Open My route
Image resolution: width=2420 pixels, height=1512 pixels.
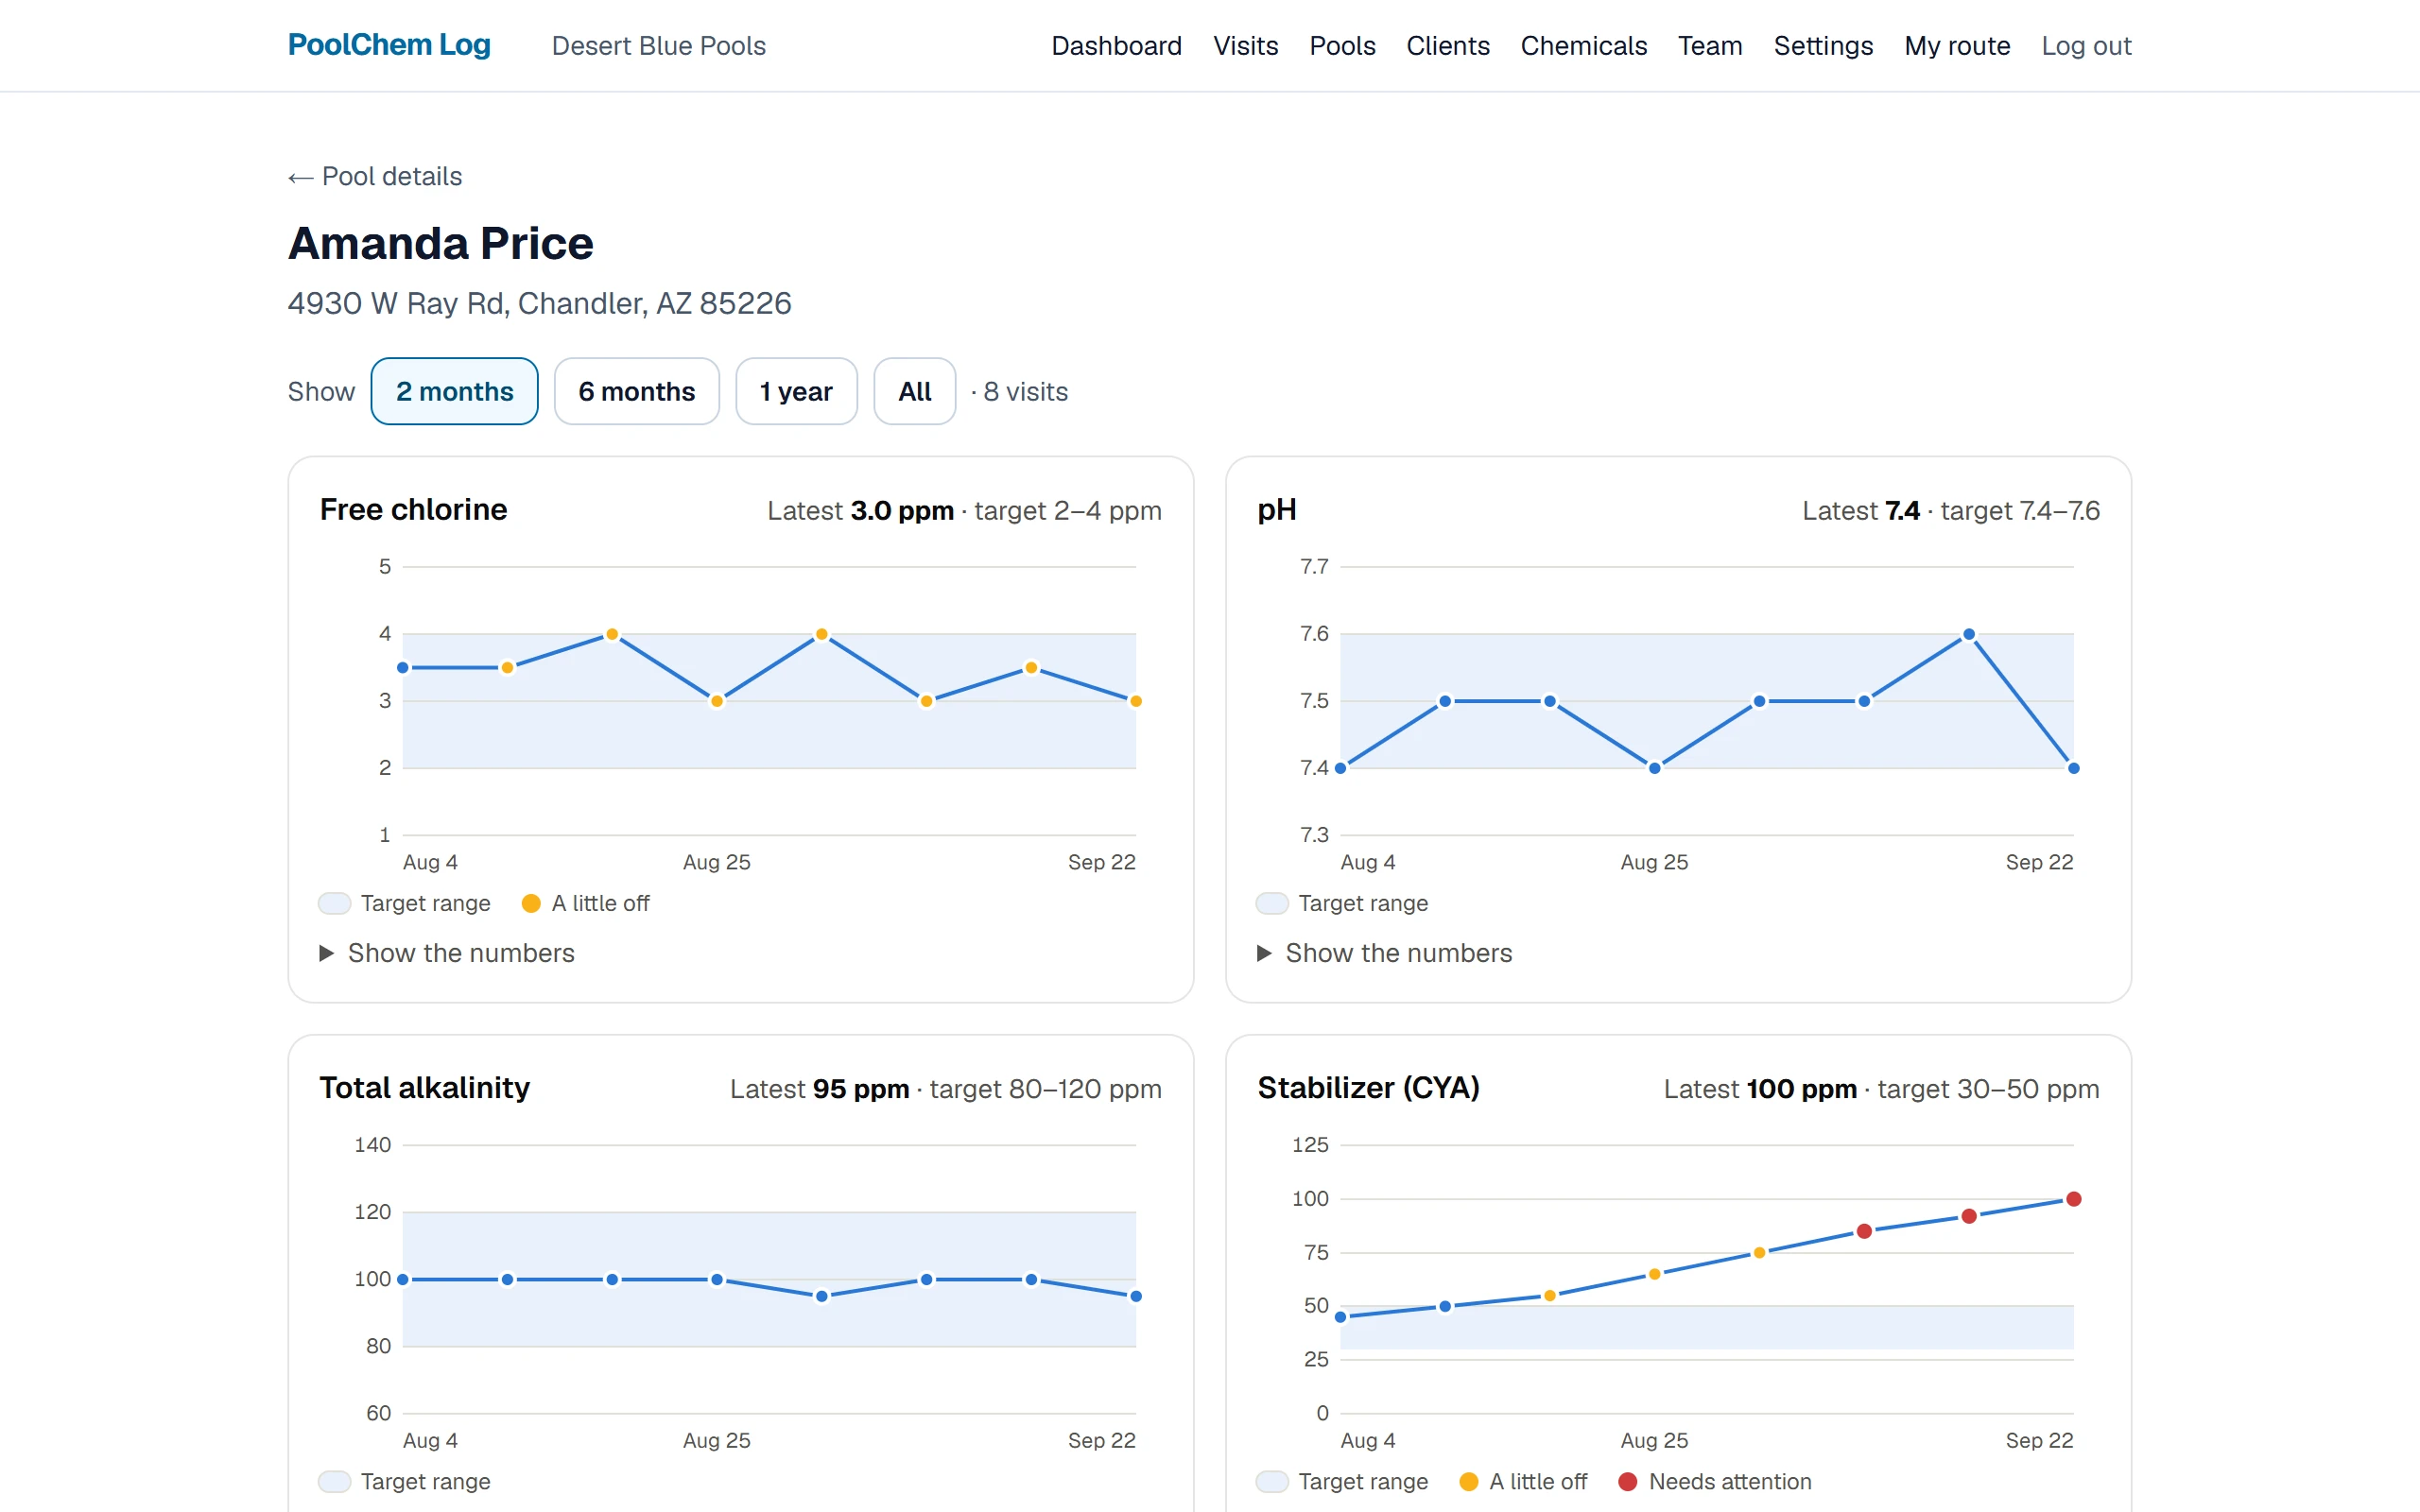click(1956, 46)
